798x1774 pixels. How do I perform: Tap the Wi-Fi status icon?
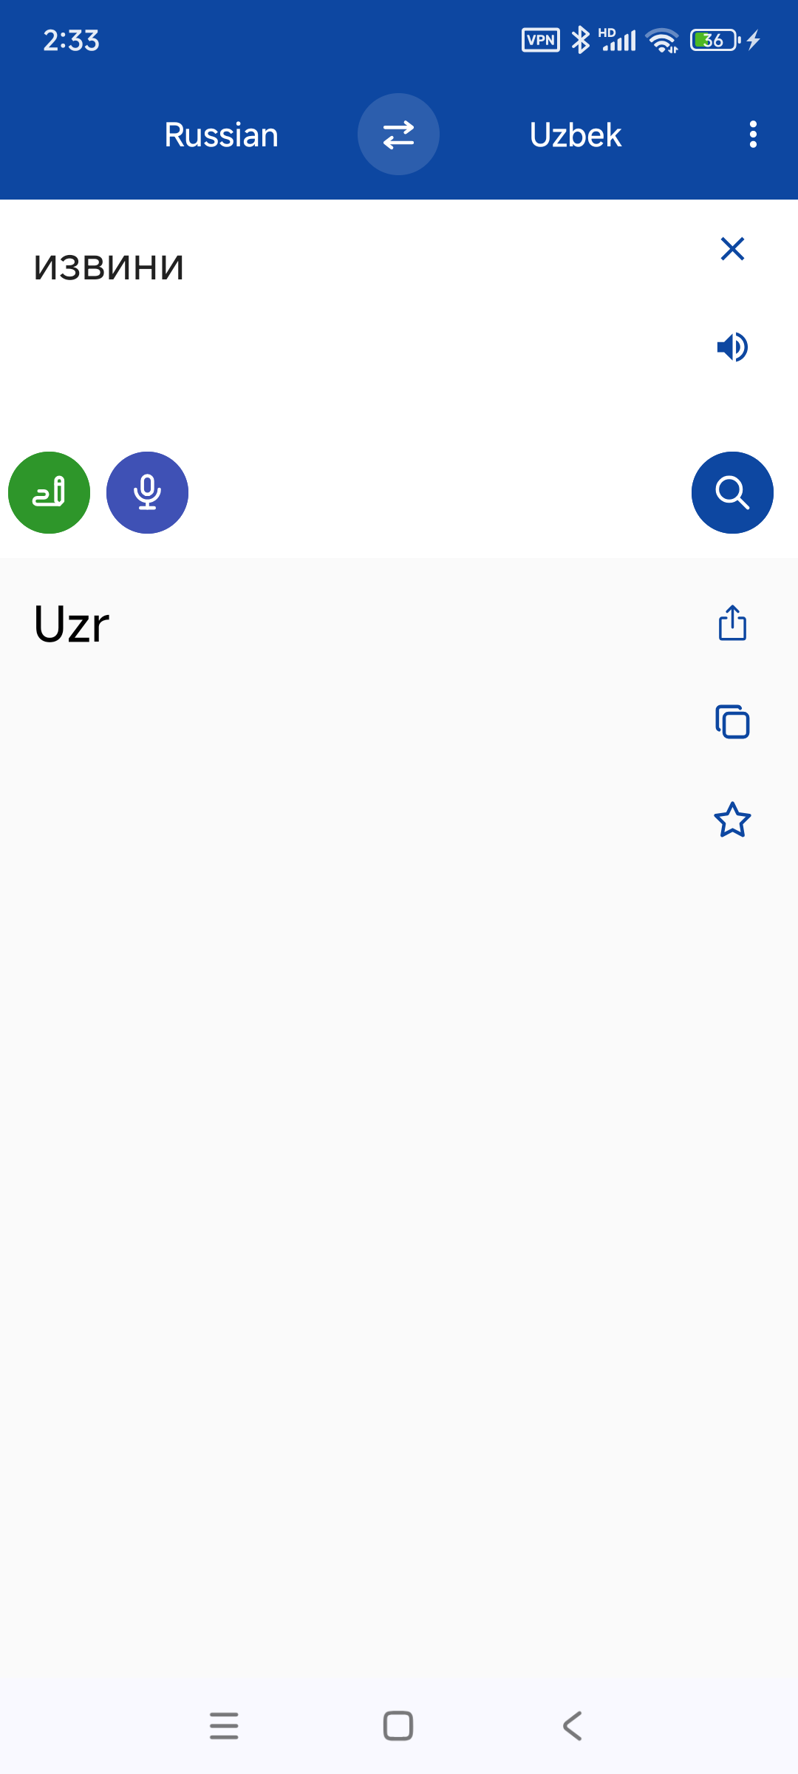click(662, 40)
